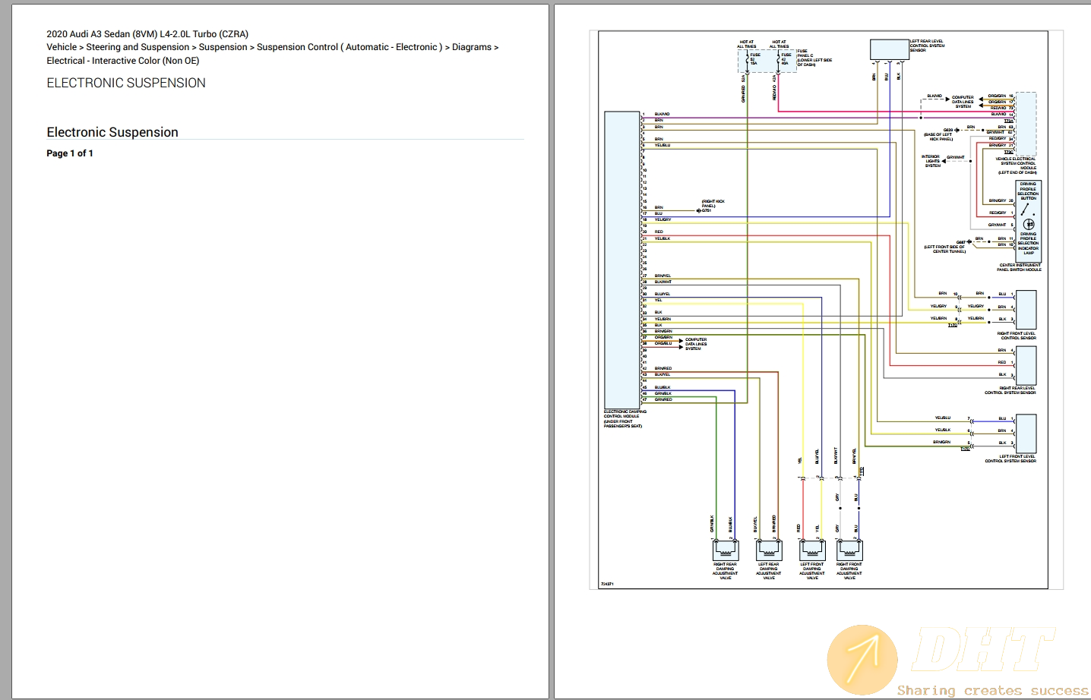Click the Fuse Panel C dashed box

pyautogui.click(x=767, y=61)
